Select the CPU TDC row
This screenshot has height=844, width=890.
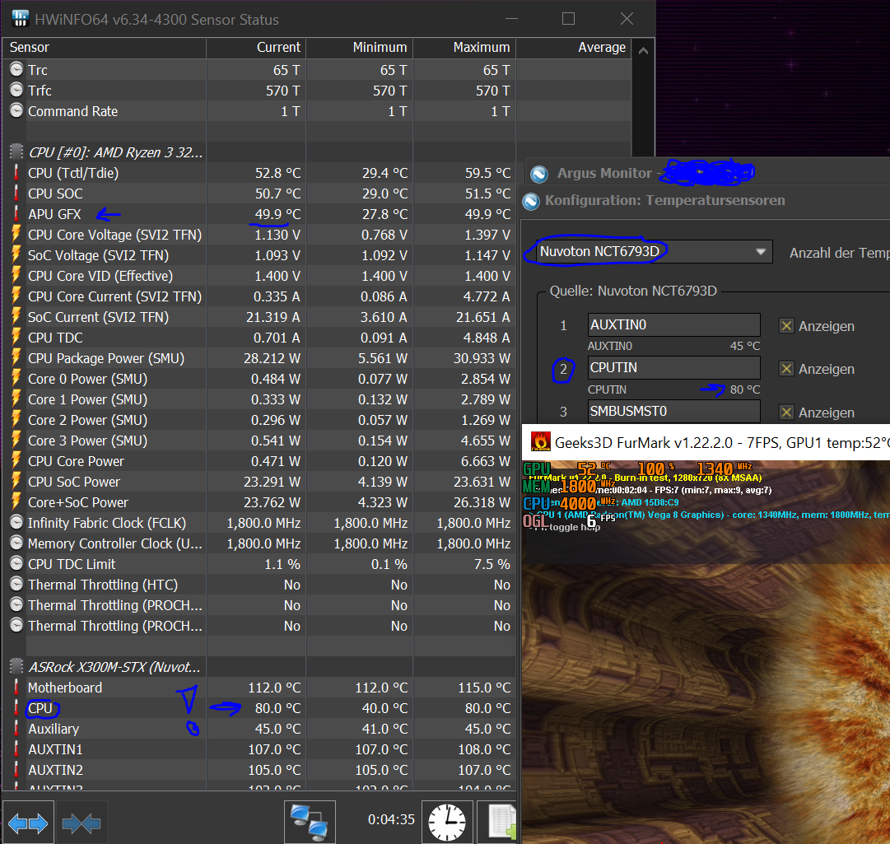259,338
